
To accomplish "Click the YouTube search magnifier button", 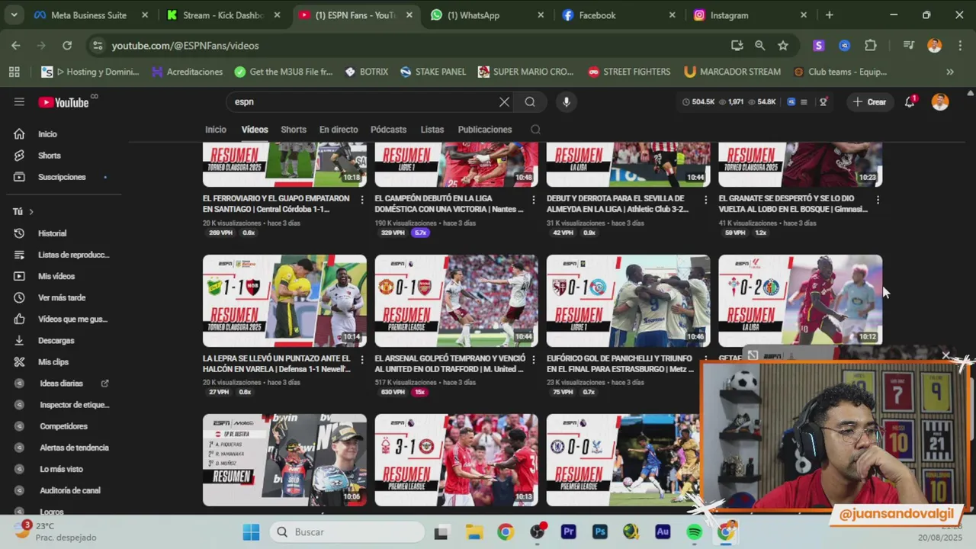I will (530, 101).
